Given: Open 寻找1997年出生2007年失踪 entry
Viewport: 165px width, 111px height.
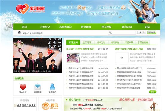Looking at the screenshot, I should pyautogui.click(x=81, y=72).
